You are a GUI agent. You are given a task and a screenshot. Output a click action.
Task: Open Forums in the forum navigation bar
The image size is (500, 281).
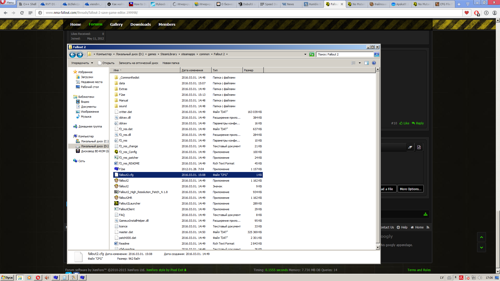96,24
